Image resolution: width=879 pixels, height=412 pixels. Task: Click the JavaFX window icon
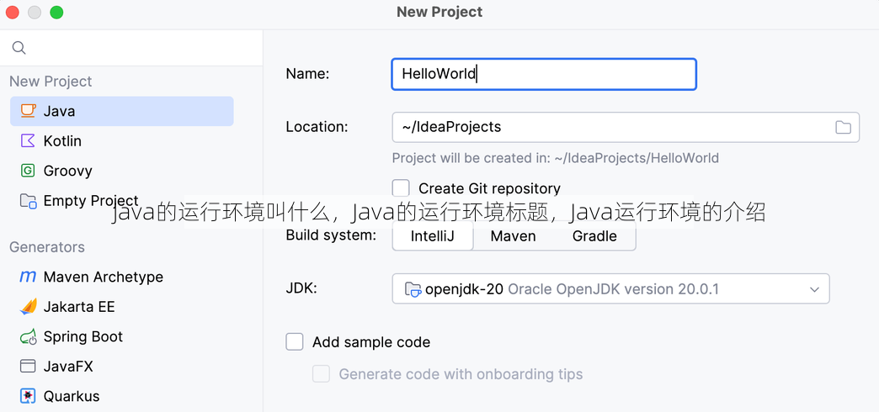(x=28, y=366)
